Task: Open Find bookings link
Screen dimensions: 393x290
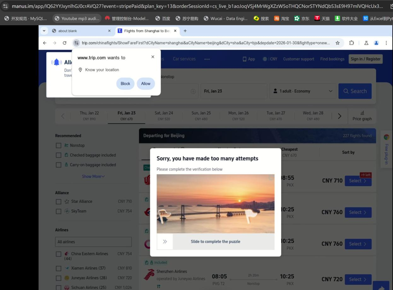Action: click(x=332, y=59)
